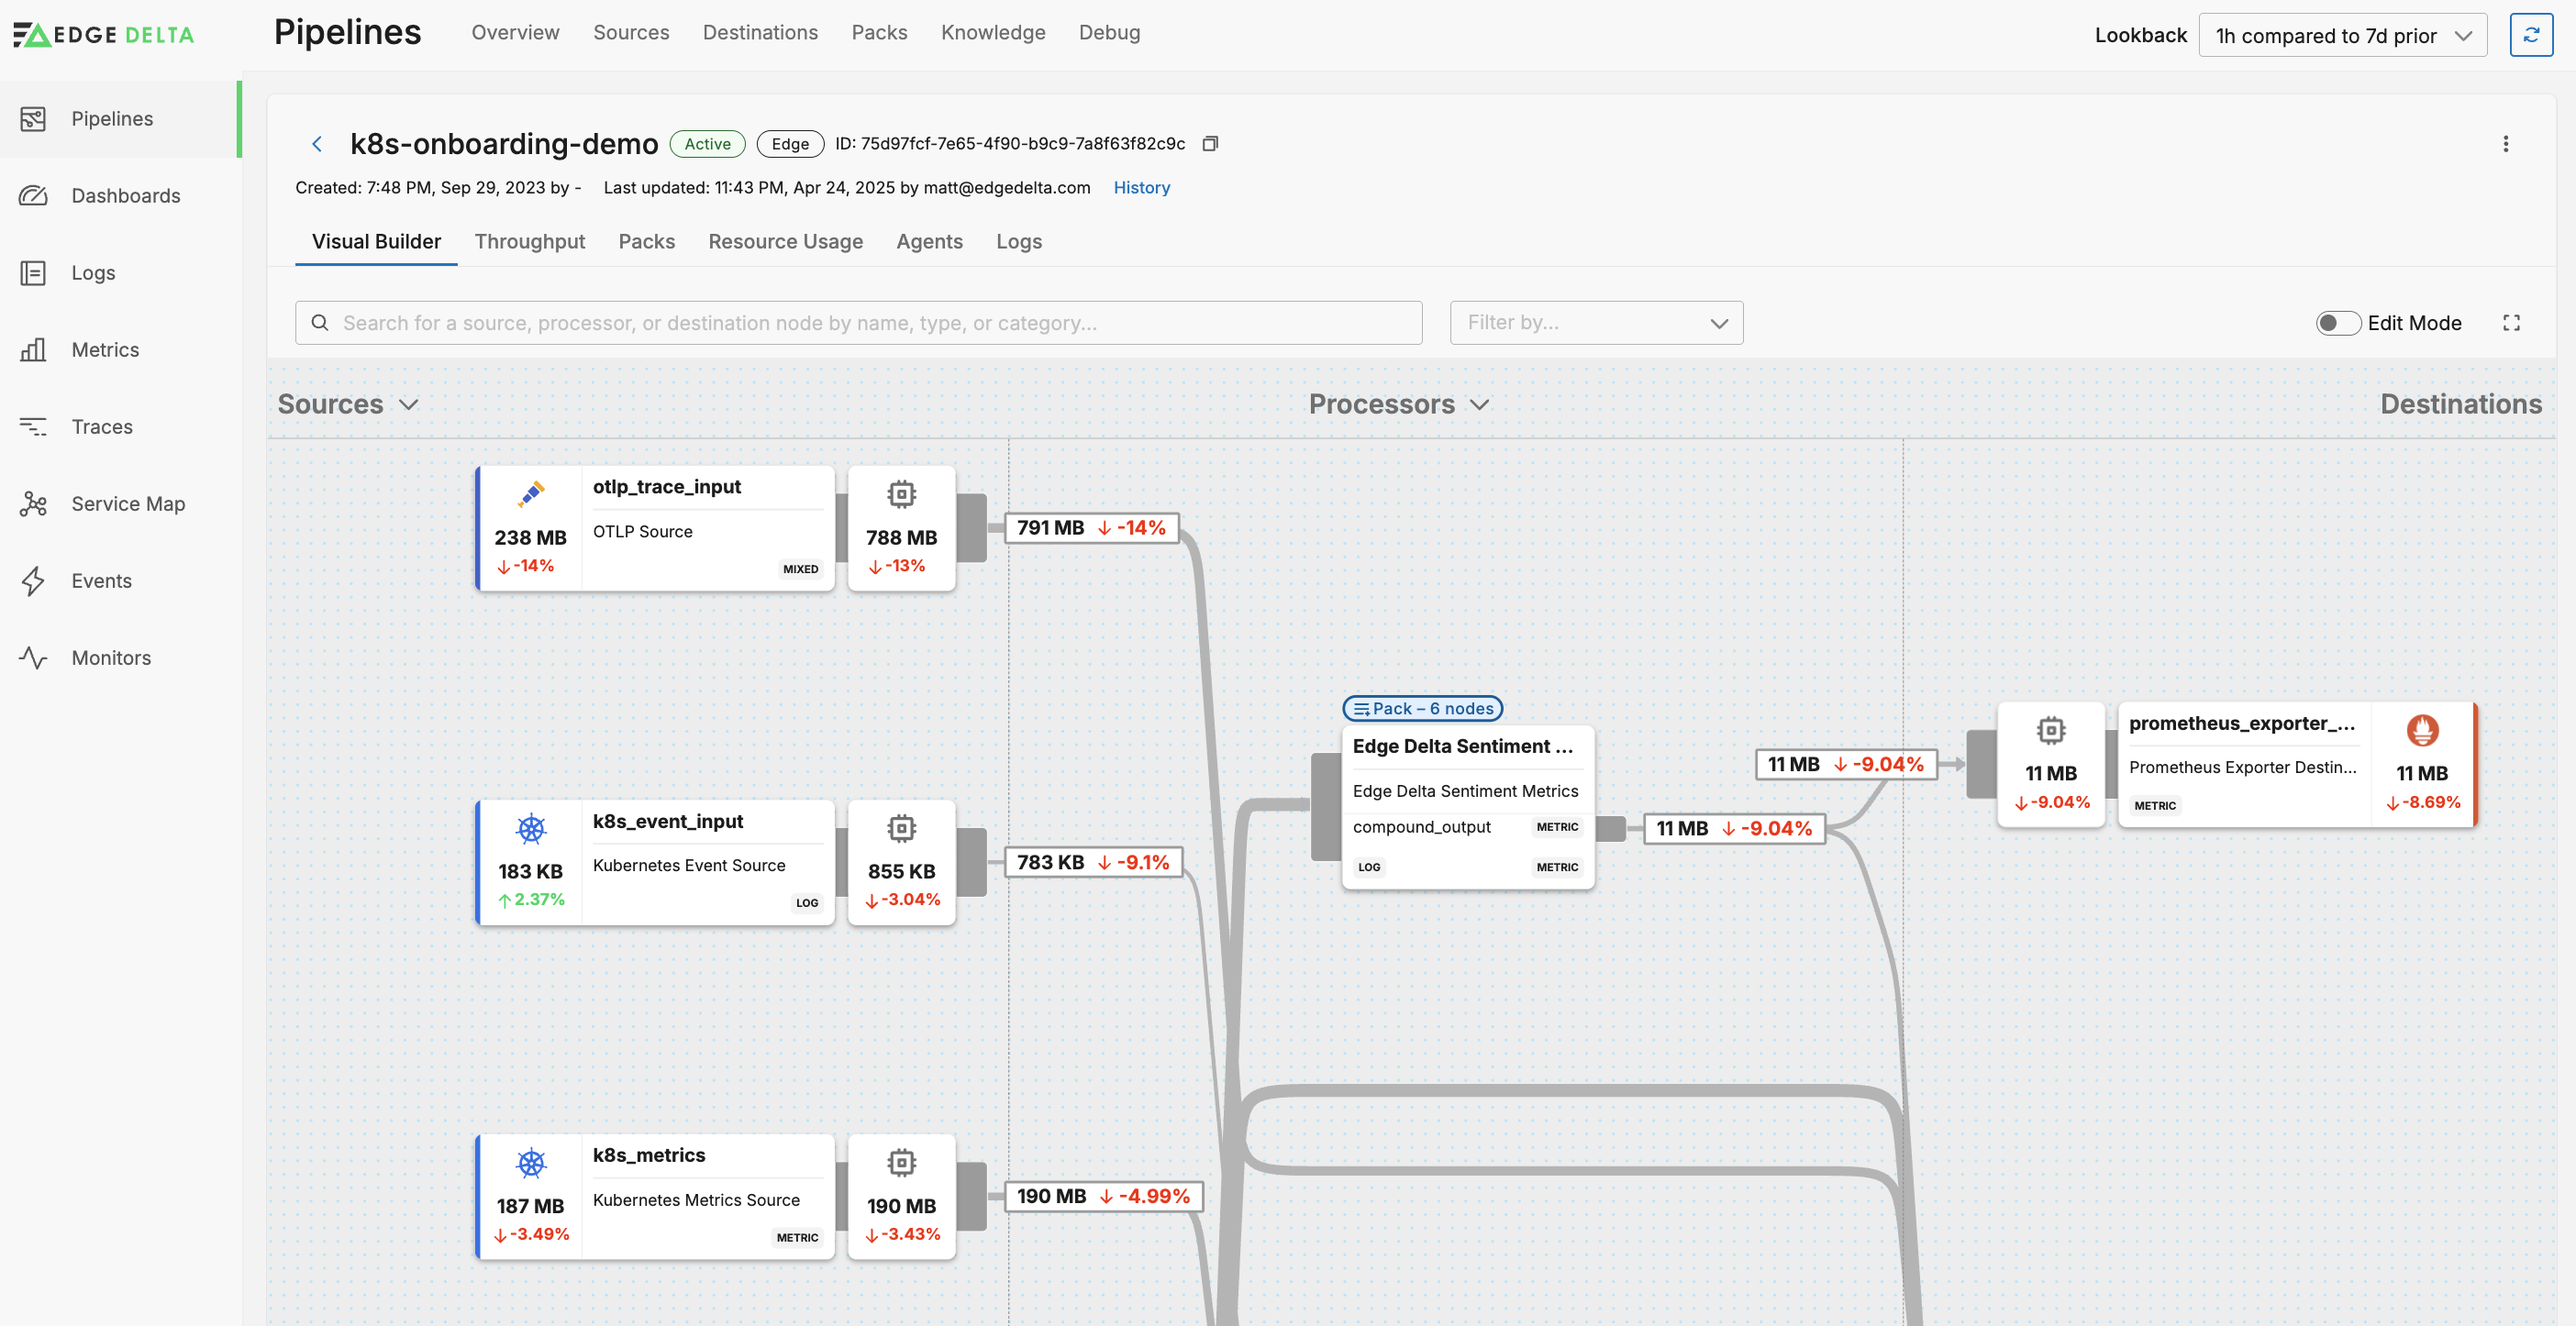Switch to the Resource Usage tab

click(786, 242)
